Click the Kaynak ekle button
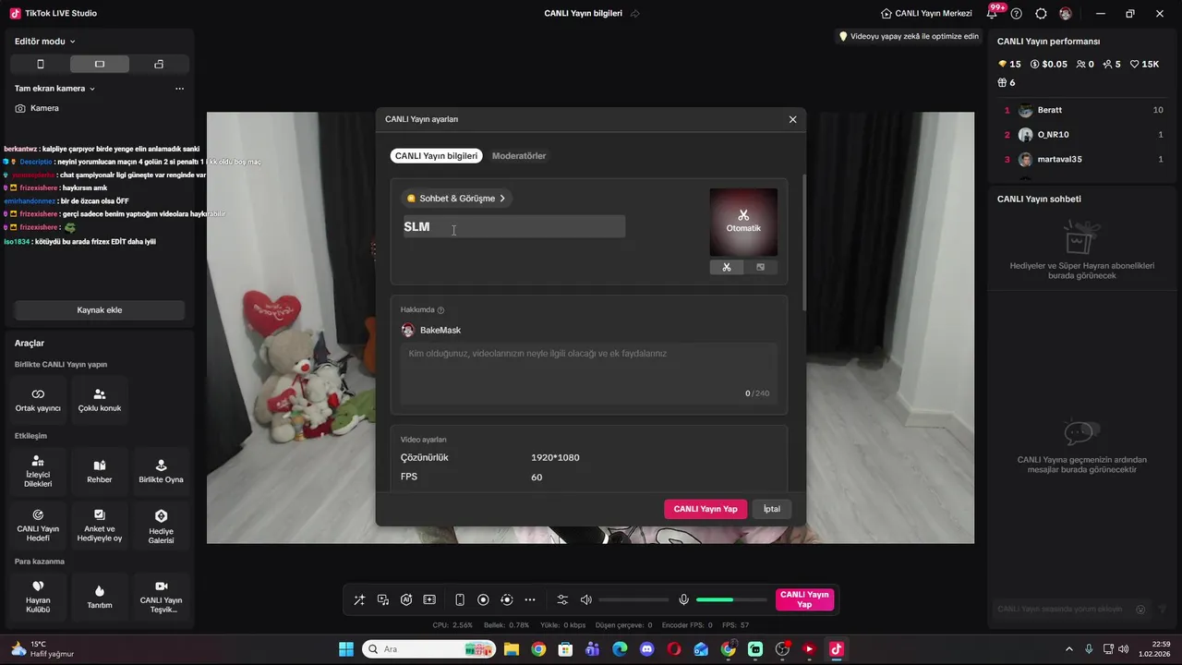1182x665 pixels. (100, 310)
